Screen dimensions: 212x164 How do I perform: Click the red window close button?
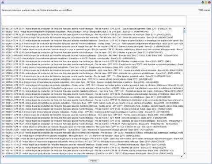[209, 2]
